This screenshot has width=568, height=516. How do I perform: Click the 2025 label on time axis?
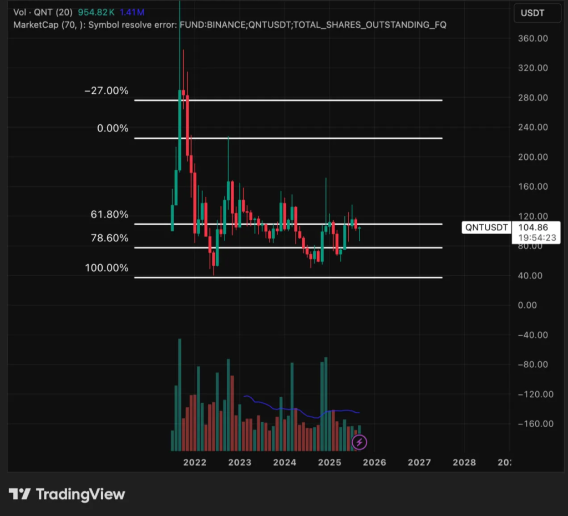pyautogui.click(x=329, y=462)
